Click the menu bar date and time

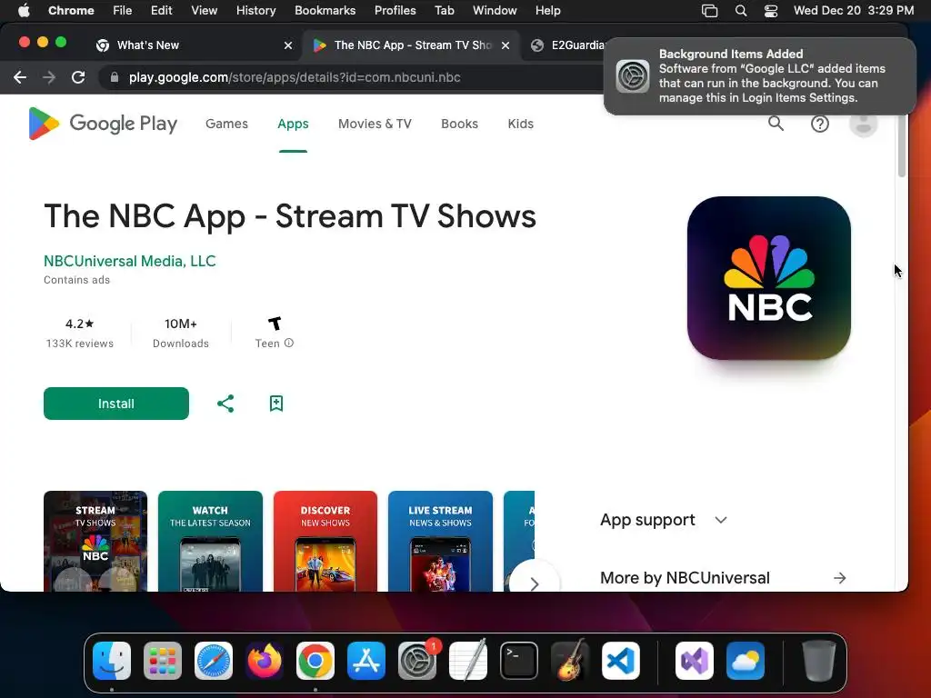tap(853, 10)
